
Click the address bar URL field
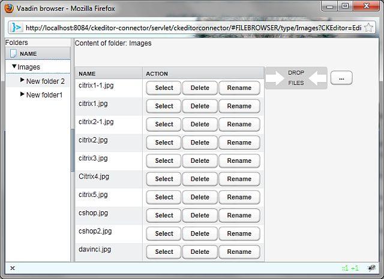[x=193, y=28]
